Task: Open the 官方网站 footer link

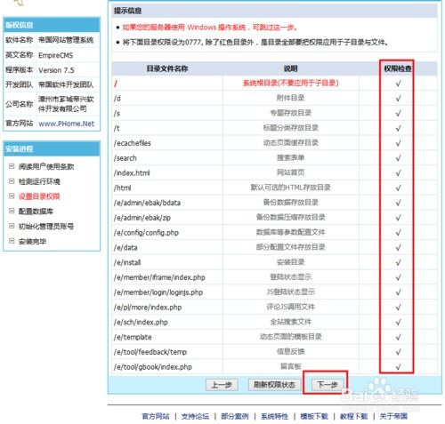Action: [x=156, y=416]
